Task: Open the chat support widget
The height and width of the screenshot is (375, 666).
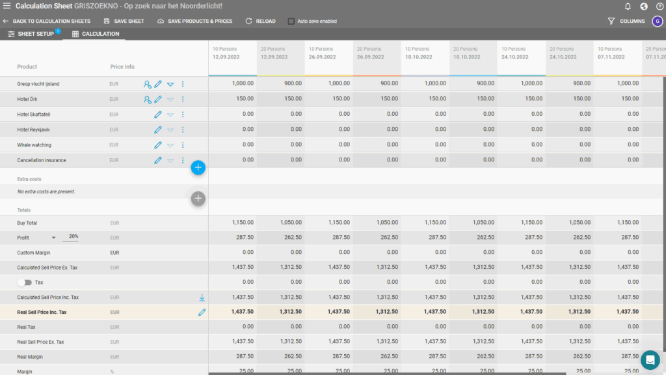Action: pos(649,359)
